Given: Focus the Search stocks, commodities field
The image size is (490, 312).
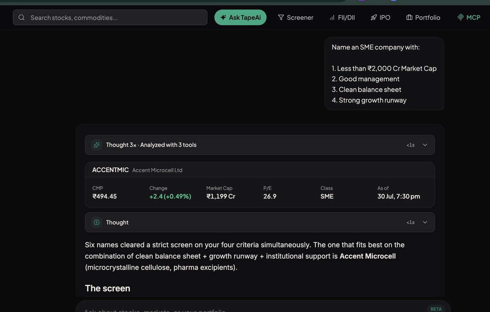Looking at the screenshot, I should tap(110, 18).
